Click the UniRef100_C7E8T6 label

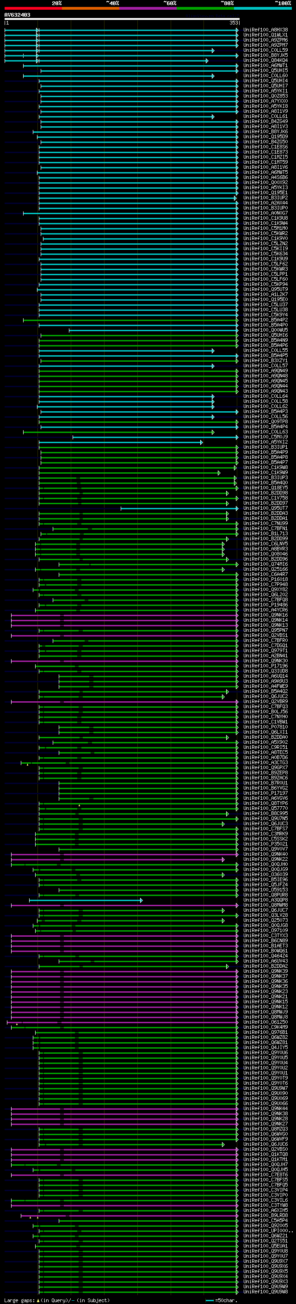pos(265,1174)
